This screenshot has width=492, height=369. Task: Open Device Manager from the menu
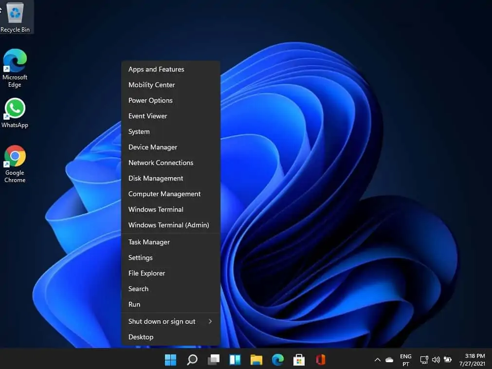pos(152,147)
